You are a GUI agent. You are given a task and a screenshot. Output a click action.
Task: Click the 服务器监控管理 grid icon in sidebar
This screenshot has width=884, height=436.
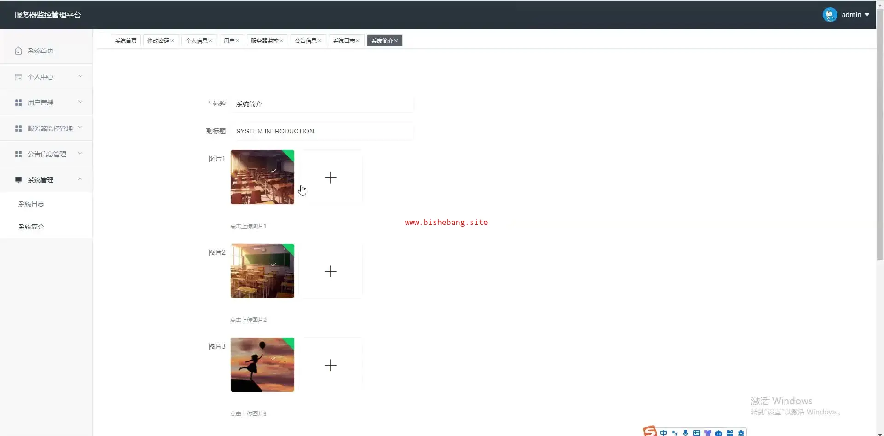point(18,128)
